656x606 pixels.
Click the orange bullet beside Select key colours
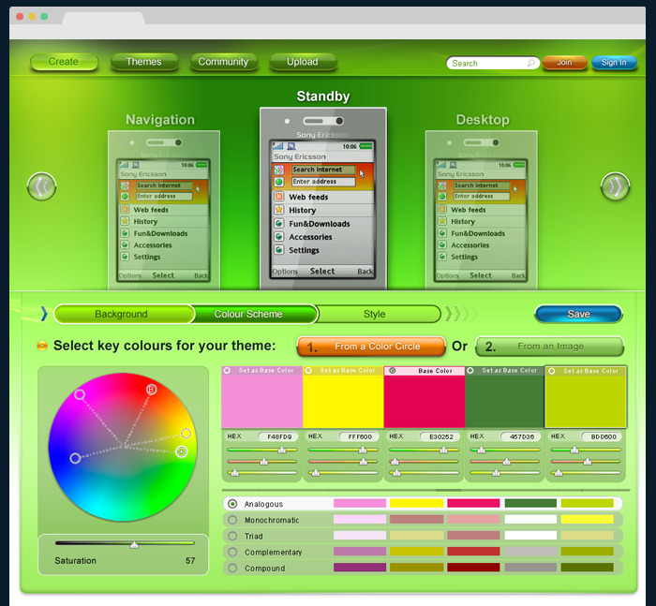(x=42, y=346)
